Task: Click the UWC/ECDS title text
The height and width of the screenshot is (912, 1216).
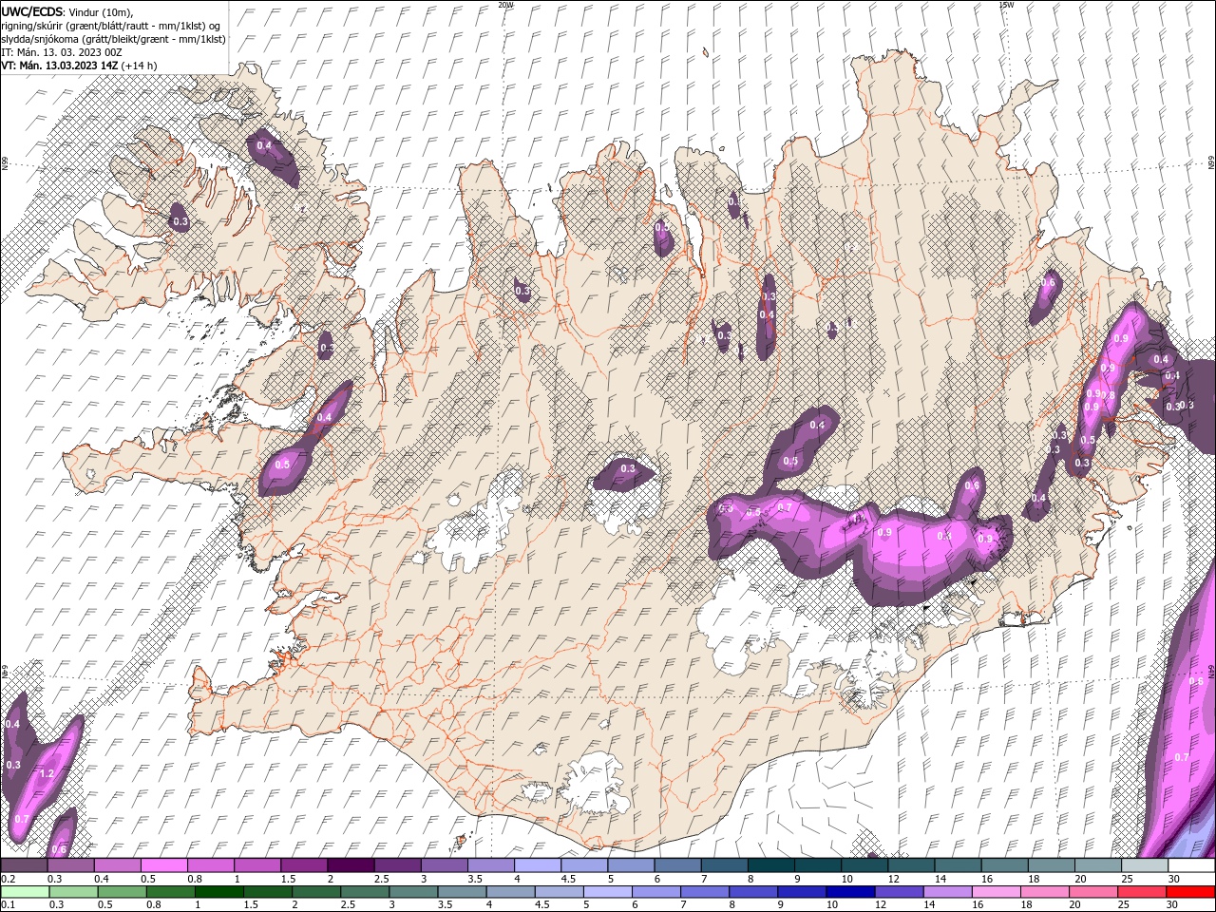Action: point(31,11)
